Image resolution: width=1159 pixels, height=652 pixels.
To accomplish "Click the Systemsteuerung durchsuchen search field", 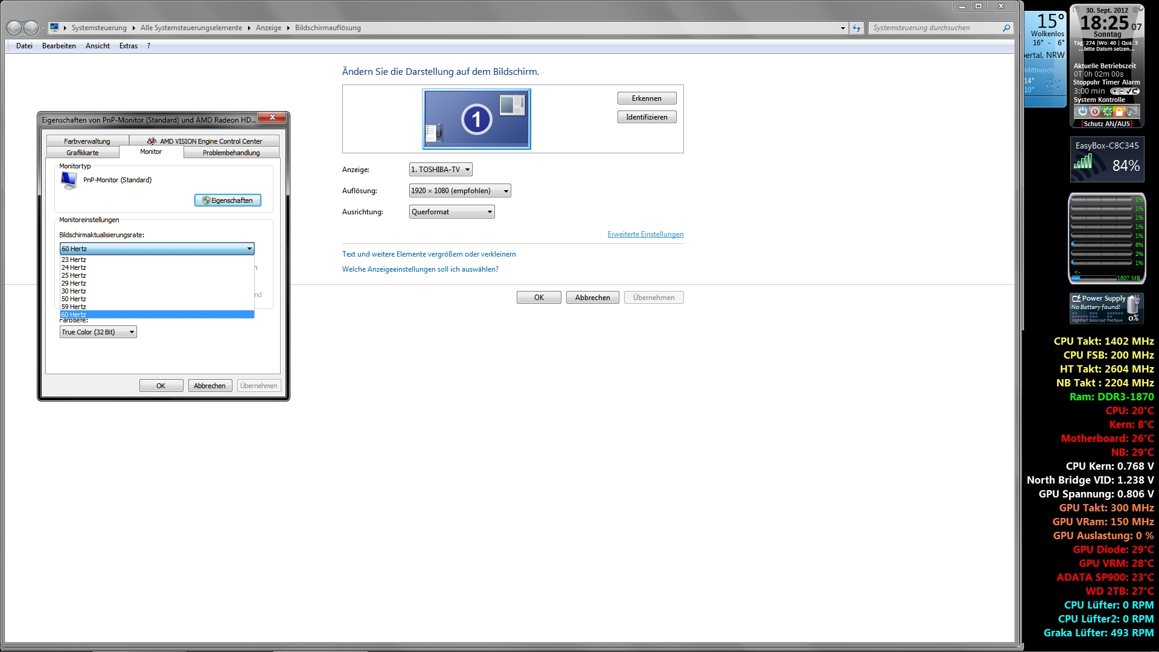I will (x=933, y=28).
